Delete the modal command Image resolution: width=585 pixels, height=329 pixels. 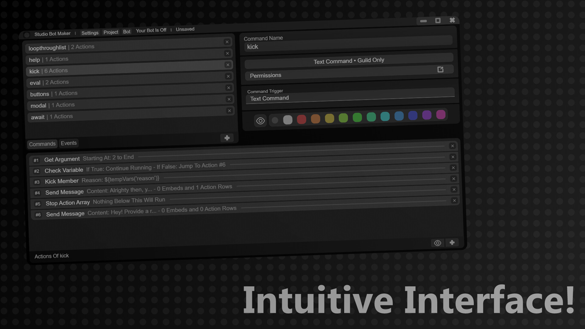click(229, 99)
